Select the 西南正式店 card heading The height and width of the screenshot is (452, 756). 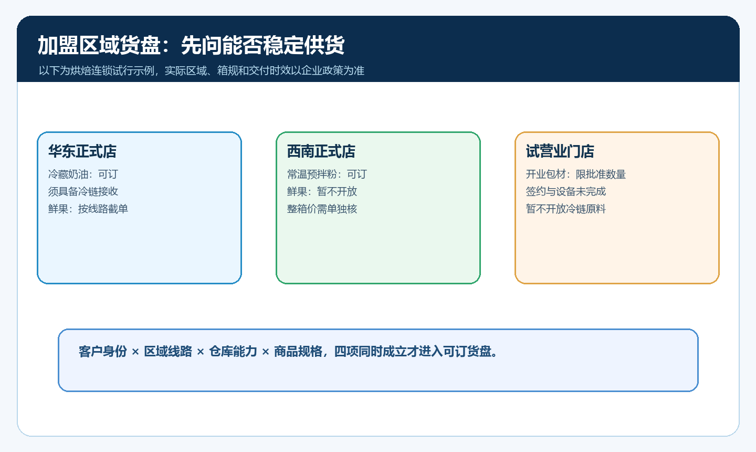(x=321, y=151)
